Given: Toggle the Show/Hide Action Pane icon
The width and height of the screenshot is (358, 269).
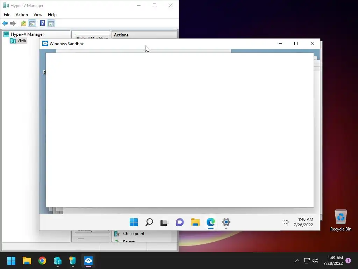Looking at the screenshot, I should tap(51, 23).
